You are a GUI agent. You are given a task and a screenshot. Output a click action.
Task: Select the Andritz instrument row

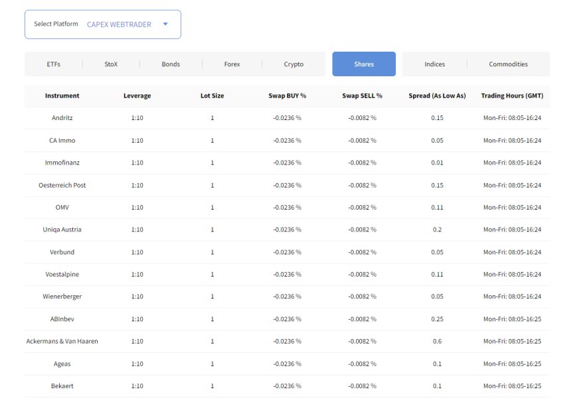[x=62, y=118]
